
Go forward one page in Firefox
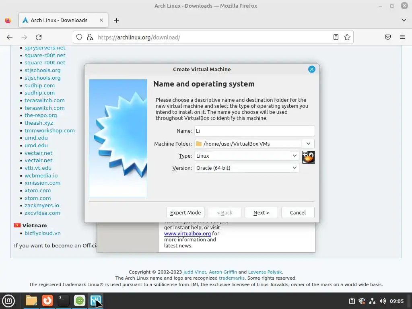click(x=24, y=37)
